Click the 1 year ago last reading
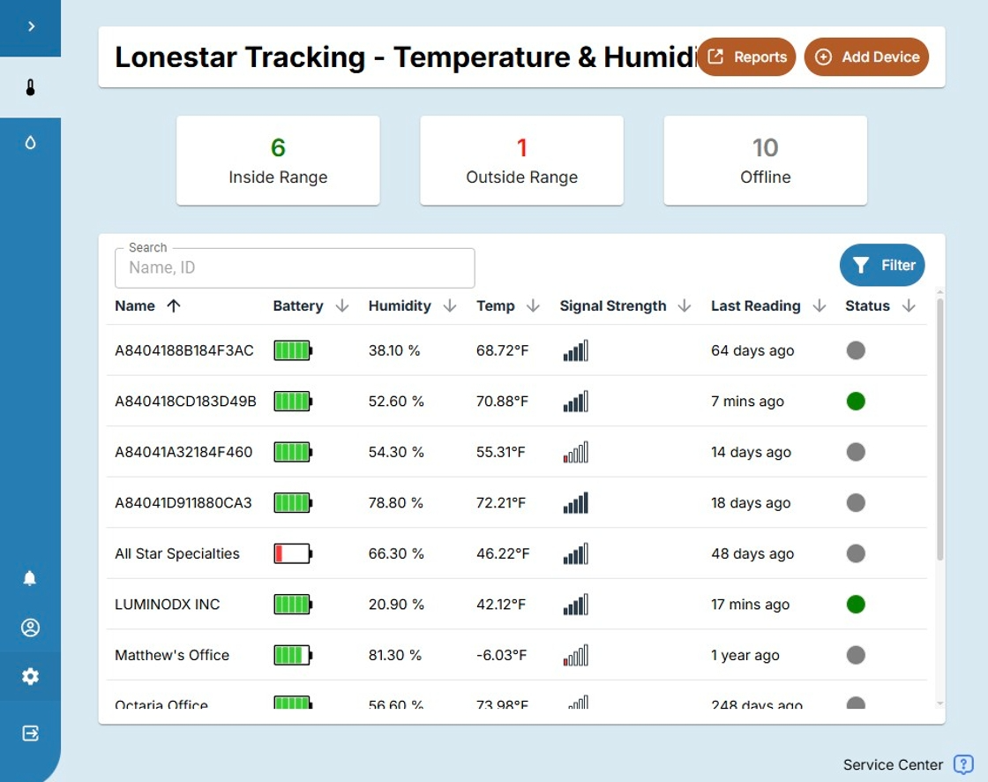Screen dimensions: 988x782 pyautogui.click(x=745, y=655)
